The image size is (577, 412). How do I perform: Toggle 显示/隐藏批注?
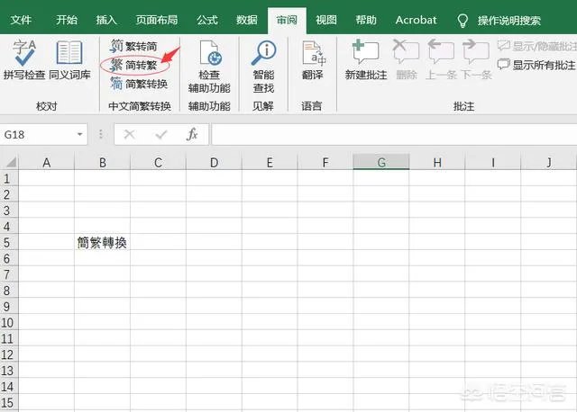pos(536,46)
